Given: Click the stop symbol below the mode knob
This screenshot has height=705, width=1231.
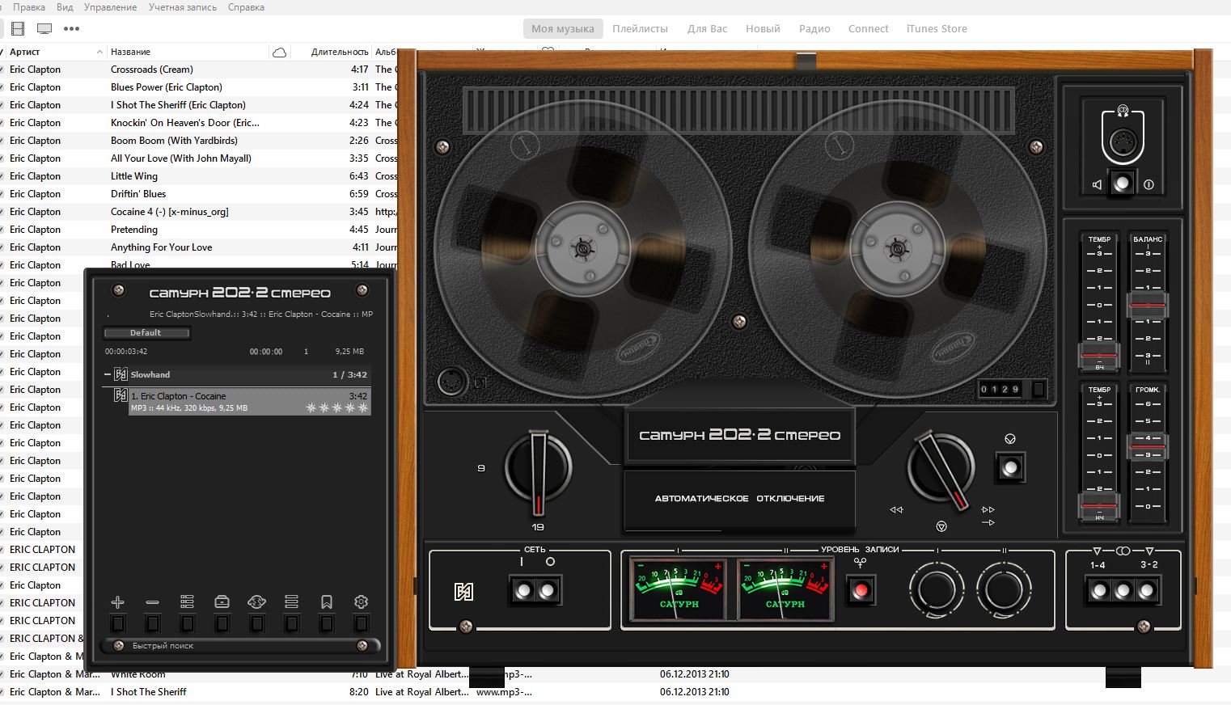Looking at the screenshot, I should coord(941,526).
